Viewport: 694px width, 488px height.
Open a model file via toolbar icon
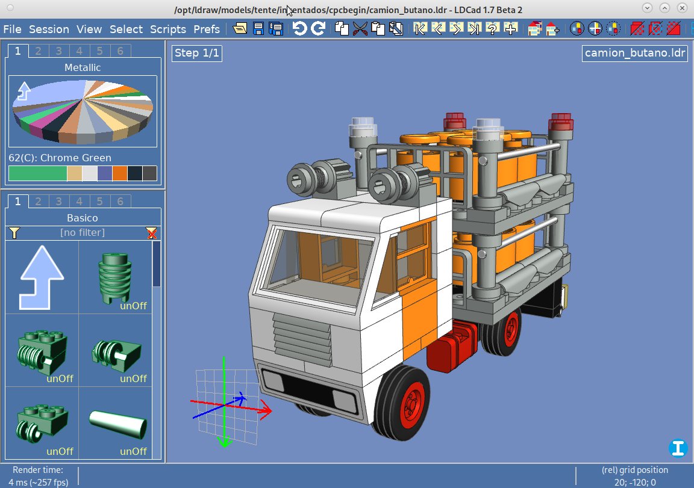(x=240, y=29)
